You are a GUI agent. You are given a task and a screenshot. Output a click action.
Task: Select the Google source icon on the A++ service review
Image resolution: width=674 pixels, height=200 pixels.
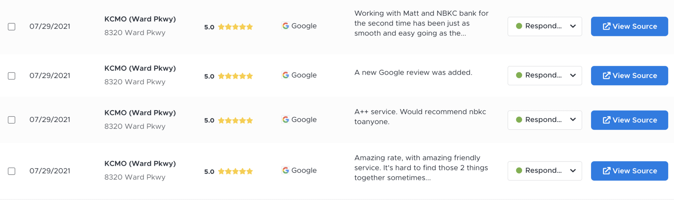tap(285, 120)
